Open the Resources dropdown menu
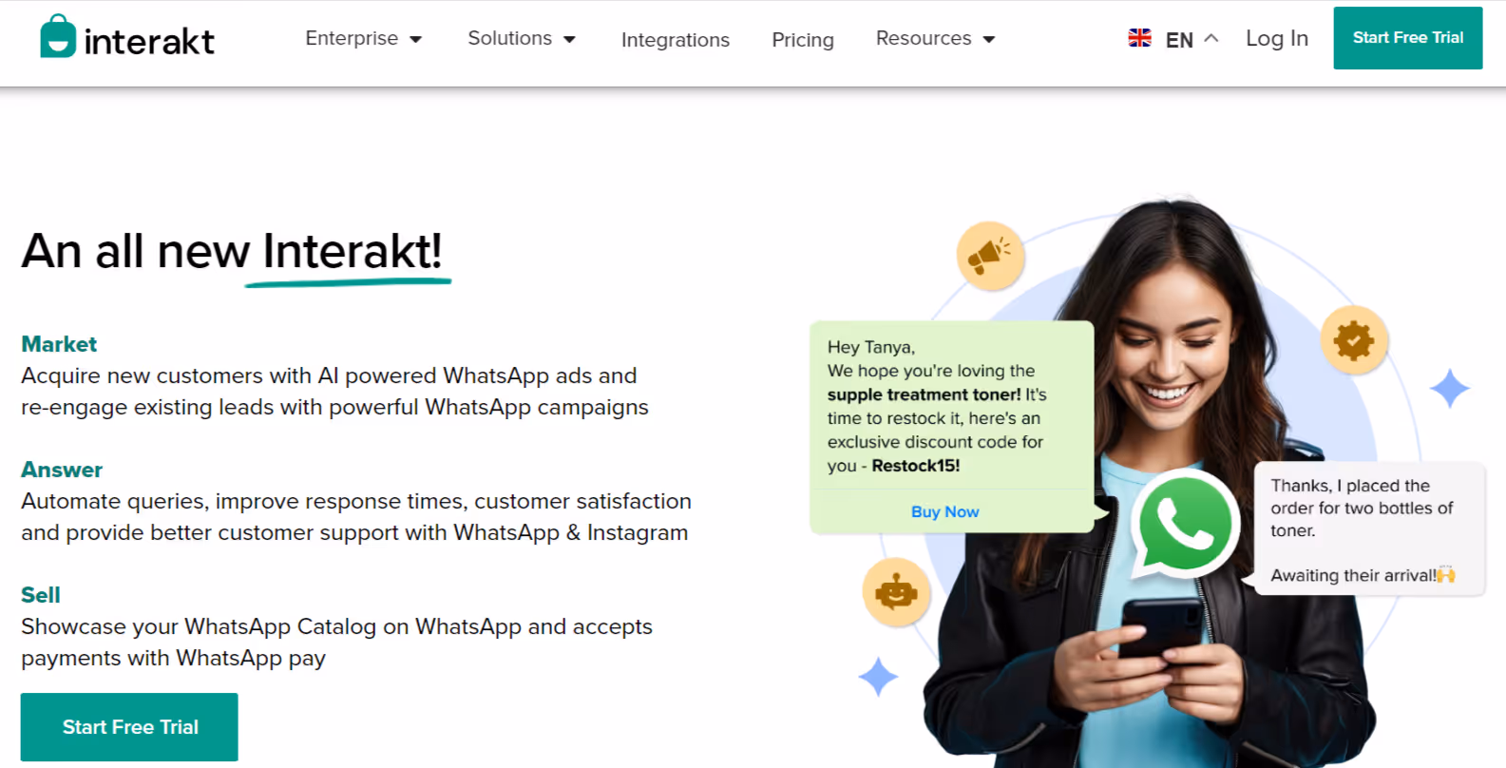The width and height of the screenshot is (1506, 768). click(x=935, y=39)
